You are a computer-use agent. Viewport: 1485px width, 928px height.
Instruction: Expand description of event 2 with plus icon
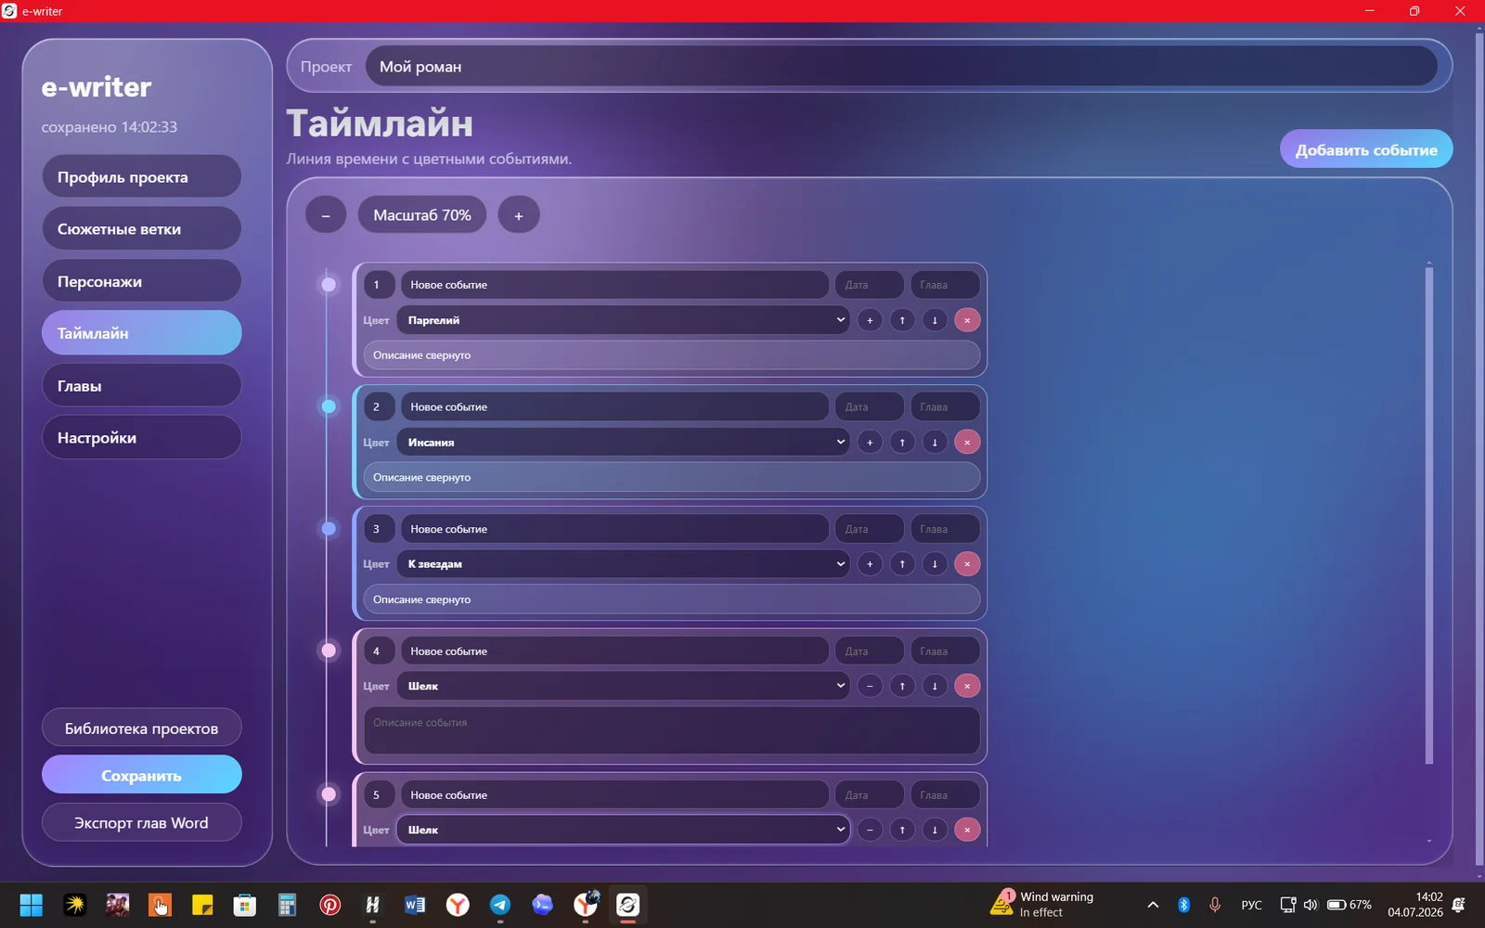click(870, 443)
